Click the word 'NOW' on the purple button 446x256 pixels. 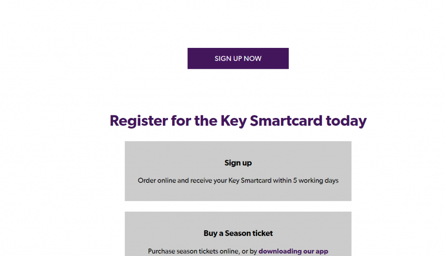click(253, 59)
